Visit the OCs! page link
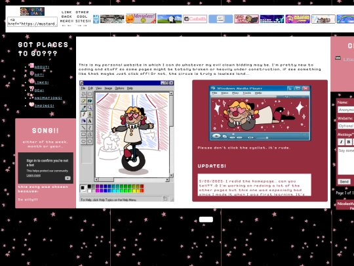 [39, 91]
